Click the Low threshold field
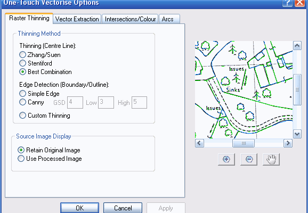Viewport: 308px width, 213px height. pyautogui.click(x=106, y=102)
